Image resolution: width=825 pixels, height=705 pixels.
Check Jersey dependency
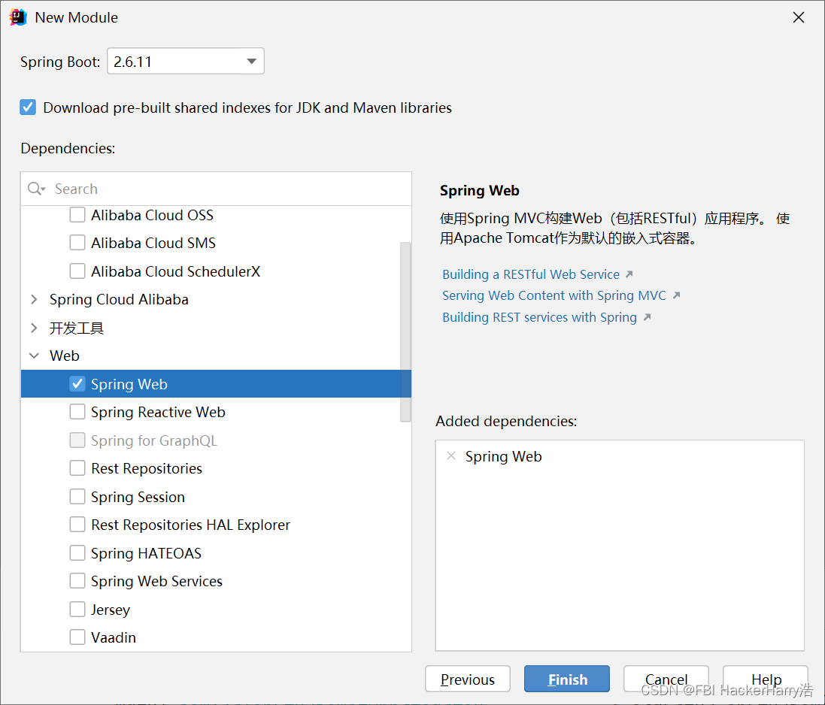pos(77,610)
